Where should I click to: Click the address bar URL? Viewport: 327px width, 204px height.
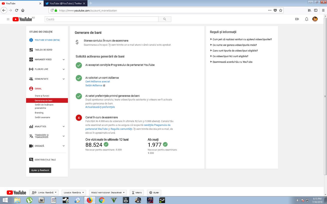[x=88, y=10]
